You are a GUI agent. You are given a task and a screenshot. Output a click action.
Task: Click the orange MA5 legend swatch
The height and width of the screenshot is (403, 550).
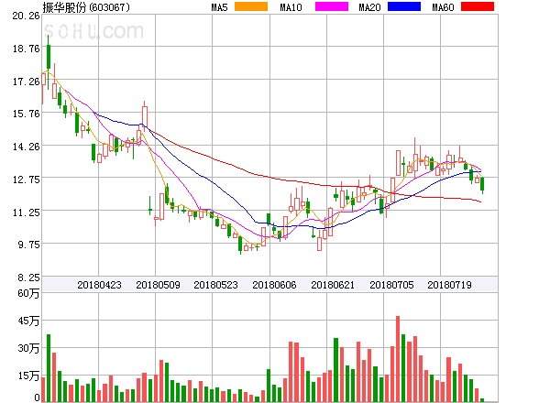251,6
